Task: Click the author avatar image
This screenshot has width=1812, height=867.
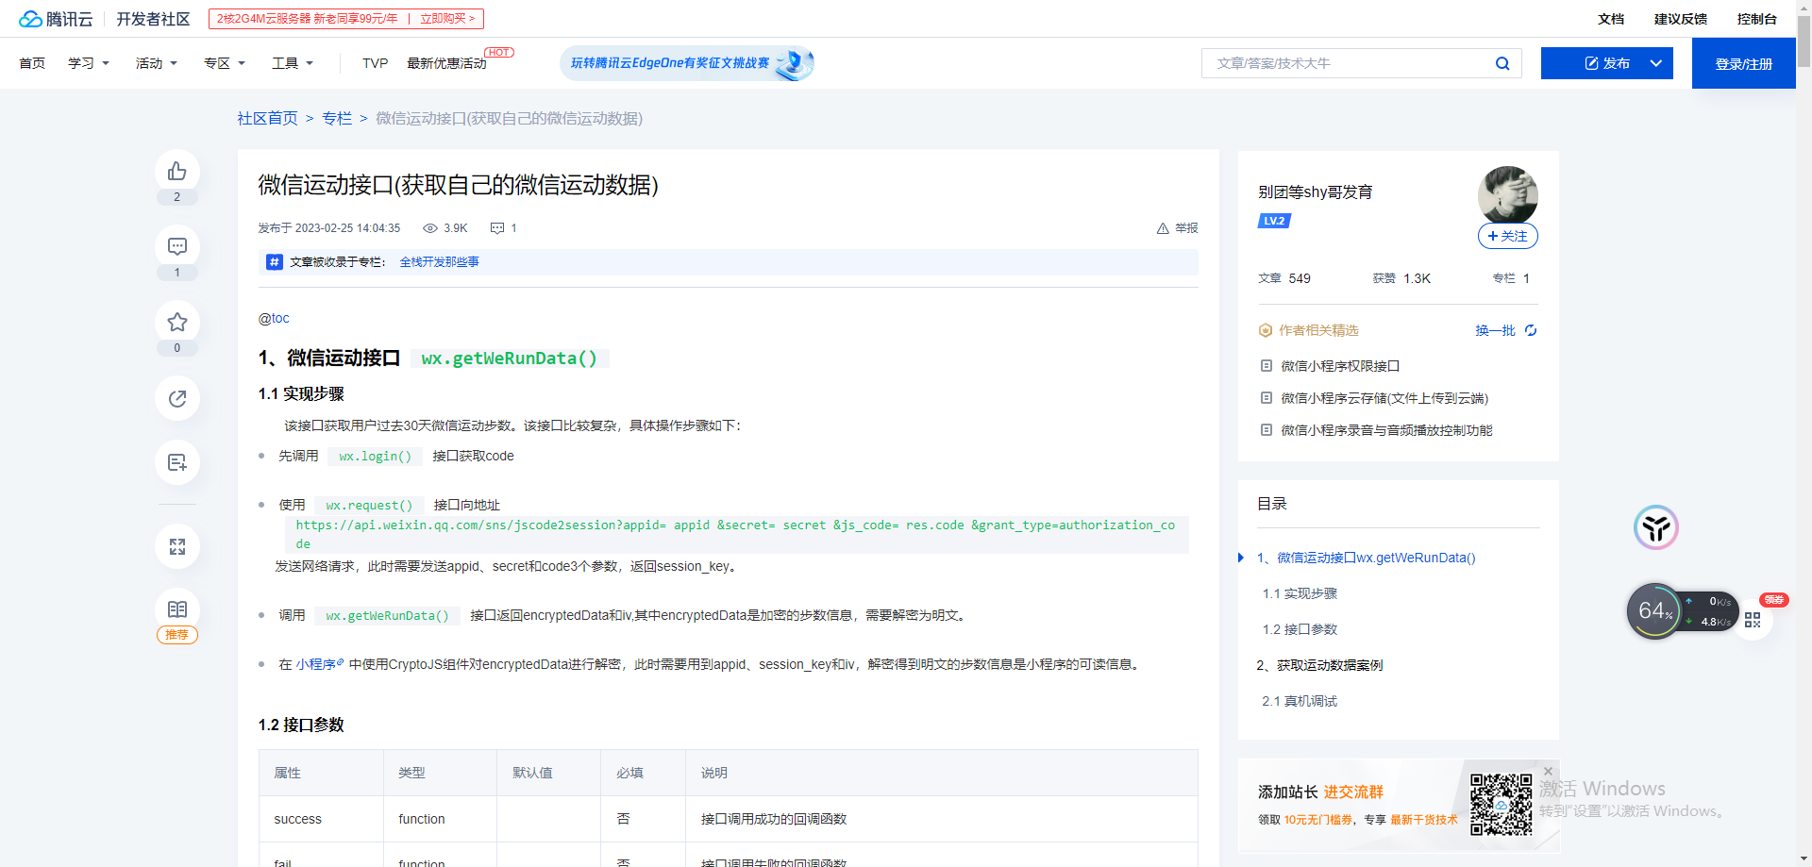Action: pos(1507,195)
